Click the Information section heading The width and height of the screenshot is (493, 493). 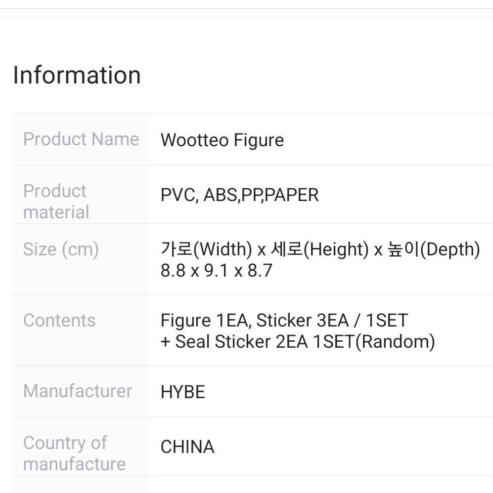(x=77, y=75)
